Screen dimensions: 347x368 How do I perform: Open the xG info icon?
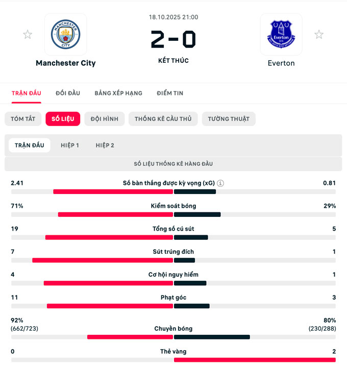click(x=220, y=183)
